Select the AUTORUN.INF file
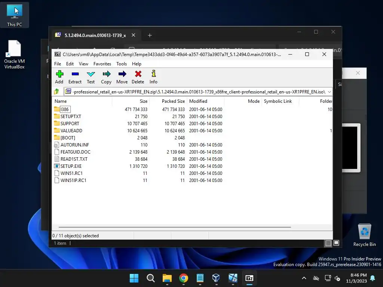 71,145
